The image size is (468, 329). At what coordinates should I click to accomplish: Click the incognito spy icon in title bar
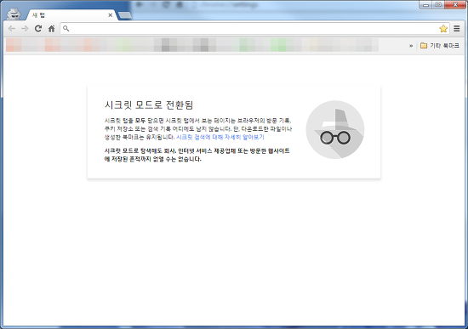(14, 14)
